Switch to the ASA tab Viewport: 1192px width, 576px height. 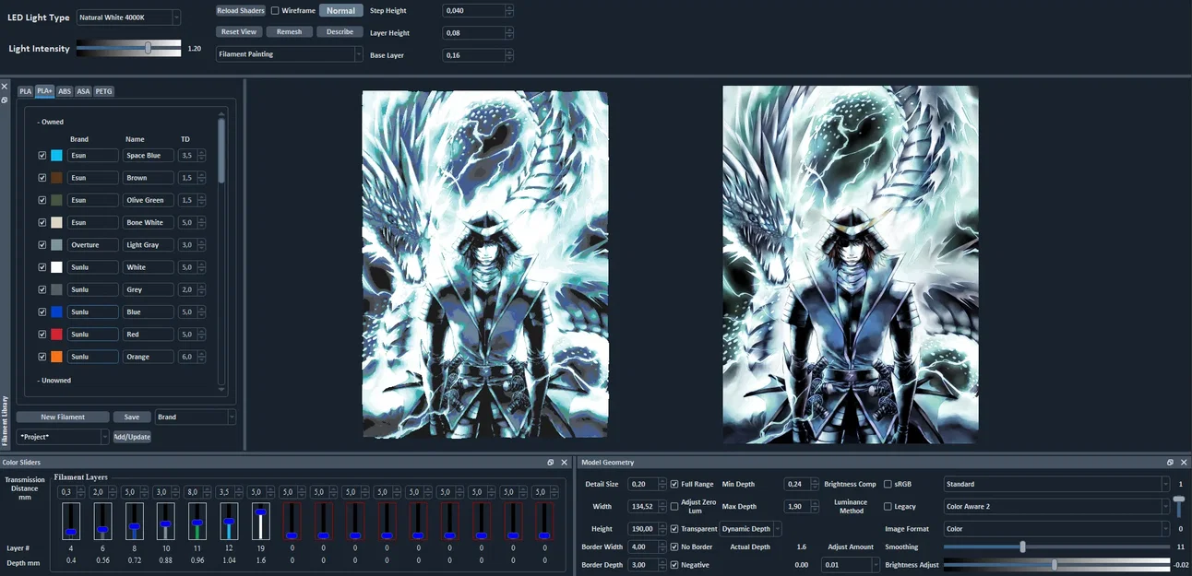click(x=83, y=91)
